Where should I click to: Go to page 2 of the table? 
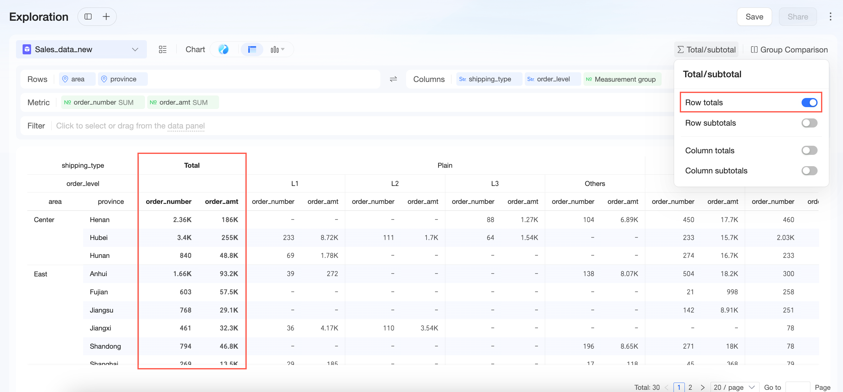tap(690, 387)
